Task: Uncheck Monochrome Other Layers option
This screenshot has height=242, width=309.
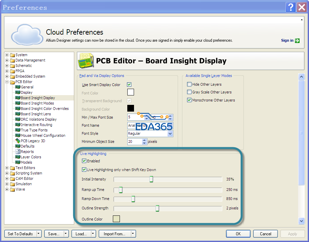Action: [x=189, y=100]
